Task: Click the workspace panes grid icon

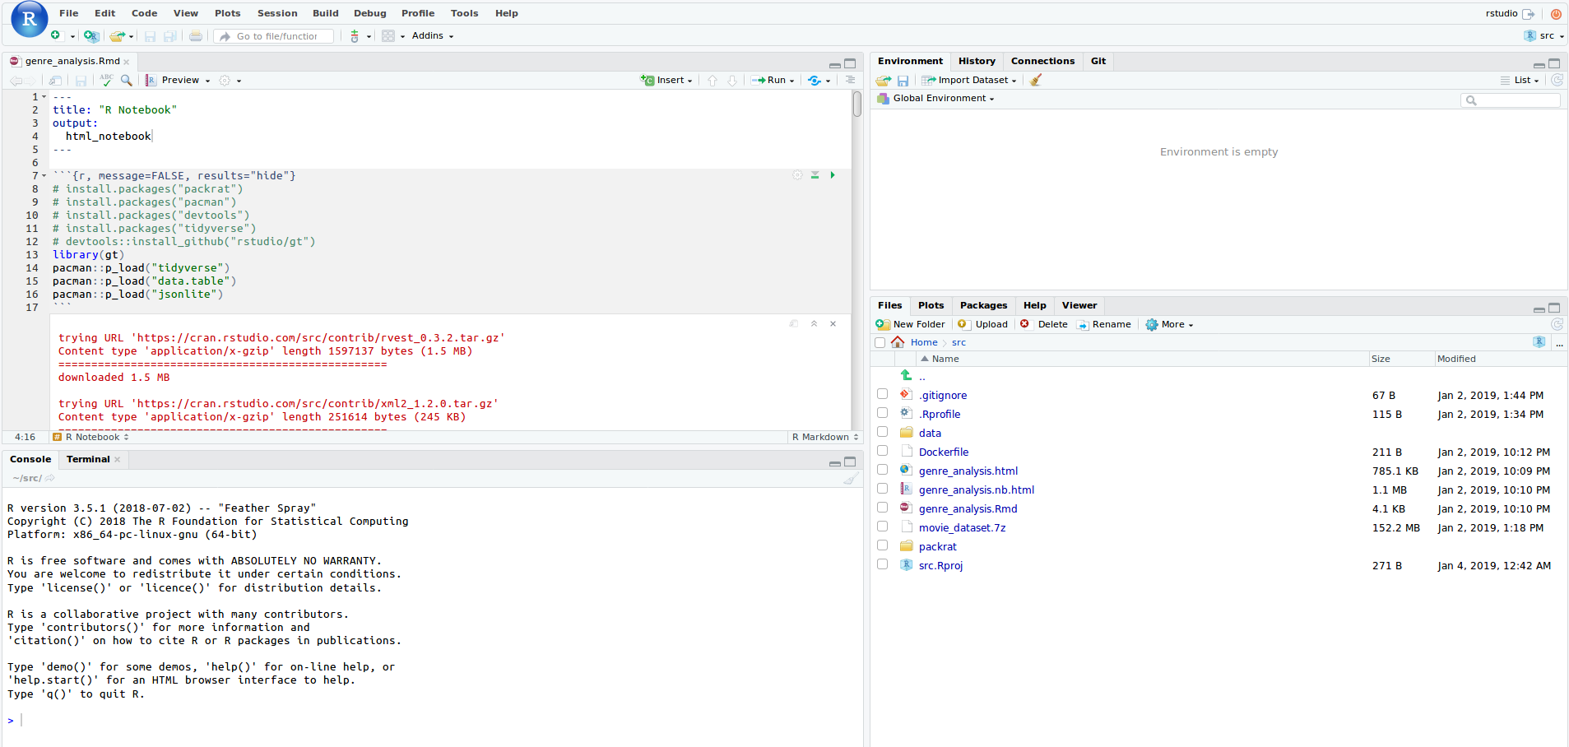Action: pos(388,35)
